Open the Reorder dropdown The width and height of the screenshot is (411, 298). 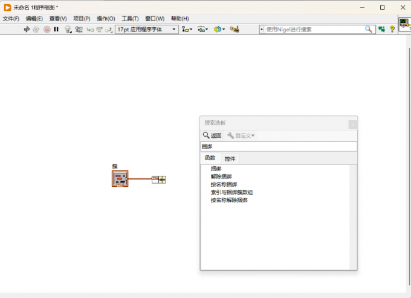point(219,30)
